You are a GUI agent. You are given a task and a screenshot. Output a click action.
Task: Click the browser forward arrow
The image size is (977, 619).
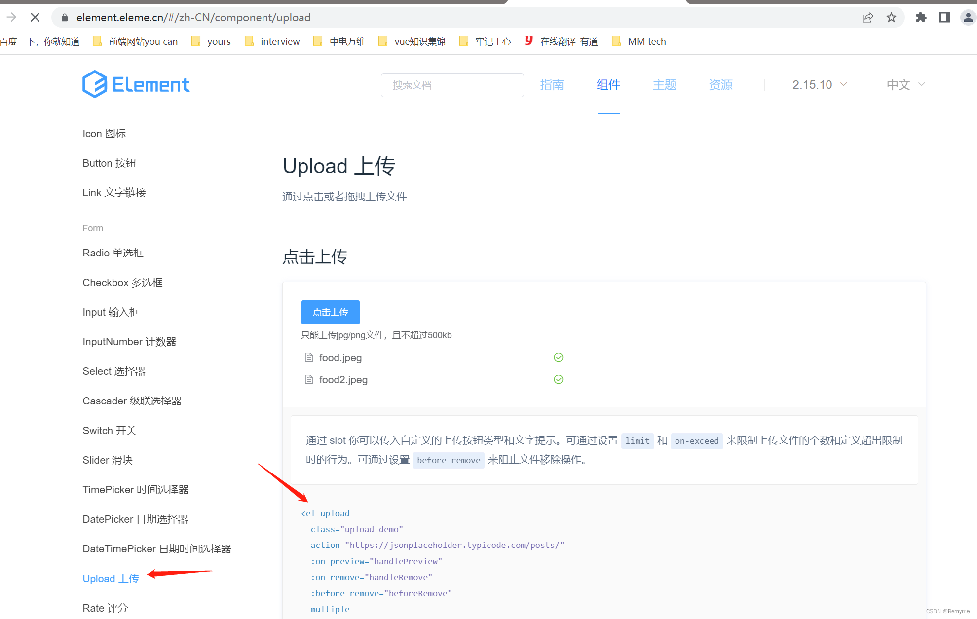tap(11, 18)
